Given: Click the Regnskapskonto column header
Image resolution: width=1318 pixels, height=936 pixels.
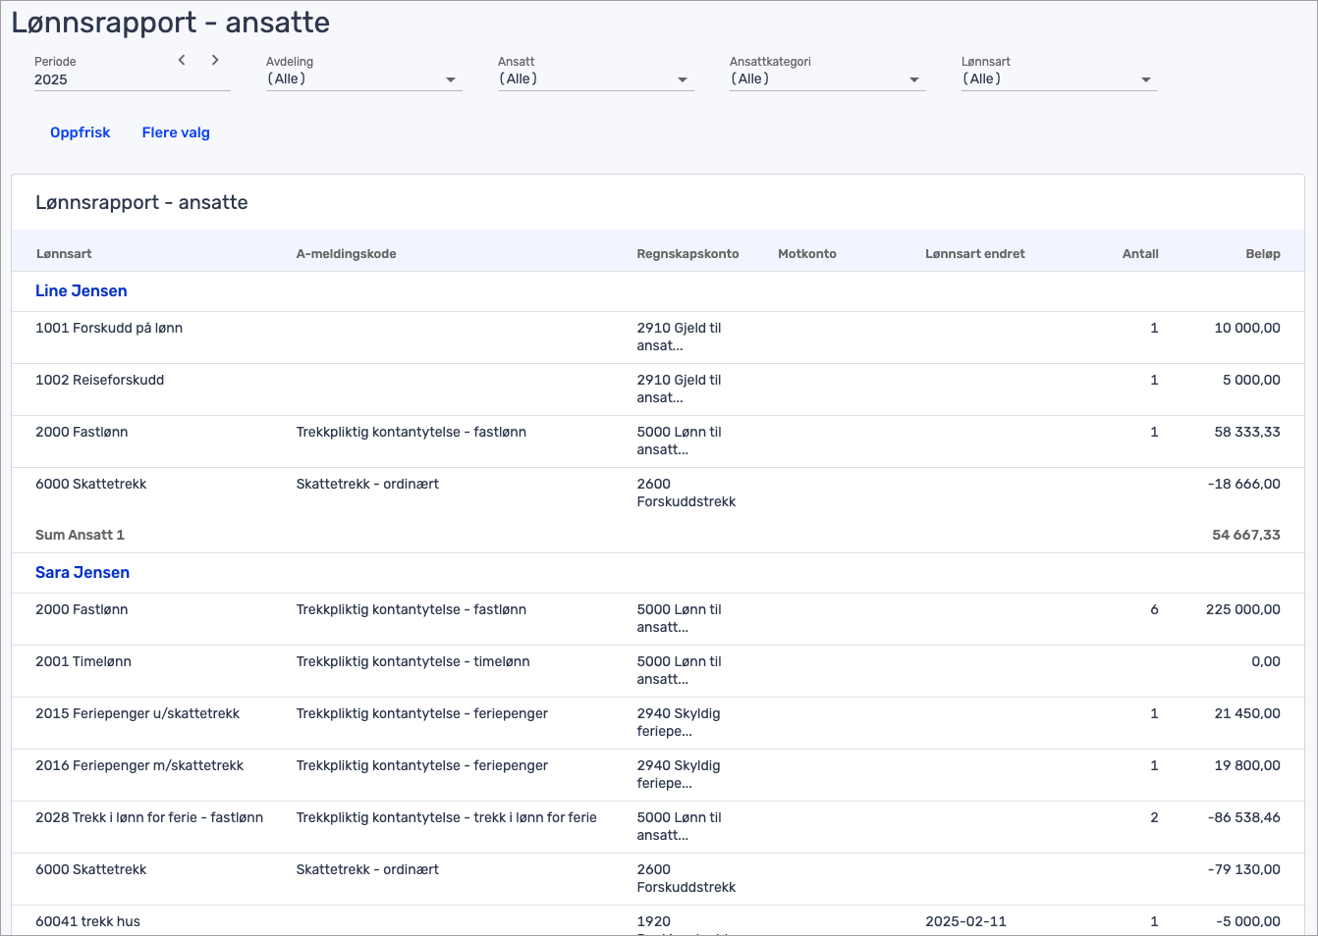Looking at the screenshot, I should point(687,253).
